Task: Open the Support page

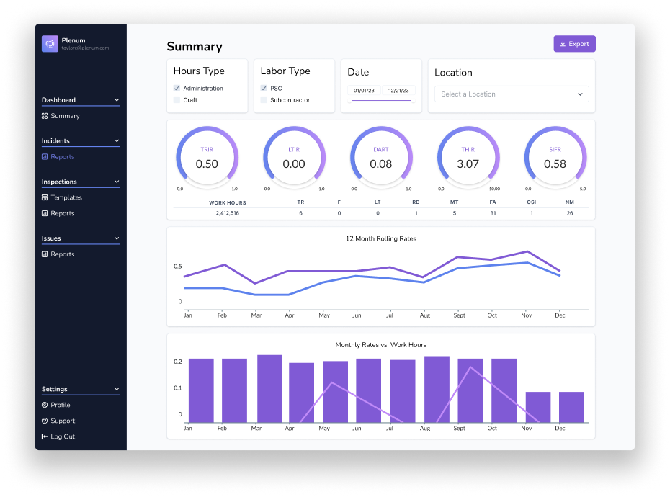Action: pos(58,421)
